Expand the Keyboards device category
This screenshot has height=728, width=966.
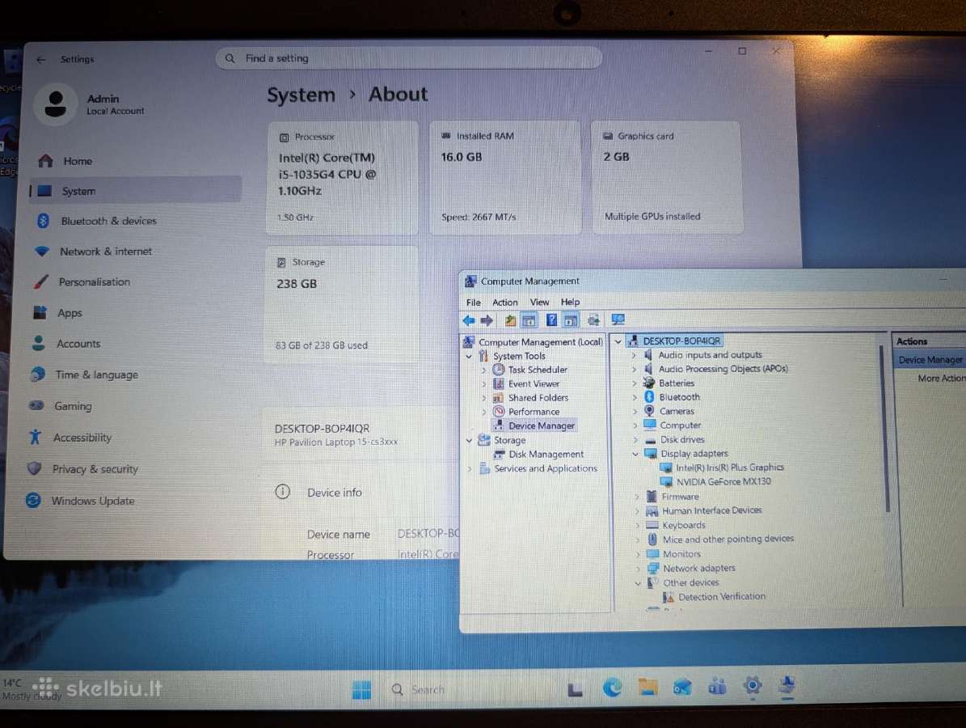[x=636, y=526]
